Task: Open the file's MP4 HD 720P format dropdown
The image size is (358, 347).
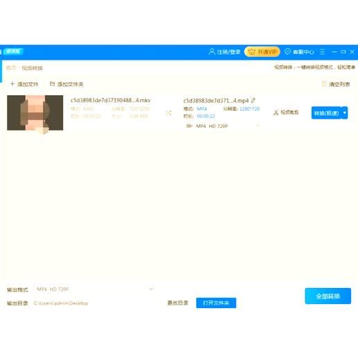Action: point(223,126)
